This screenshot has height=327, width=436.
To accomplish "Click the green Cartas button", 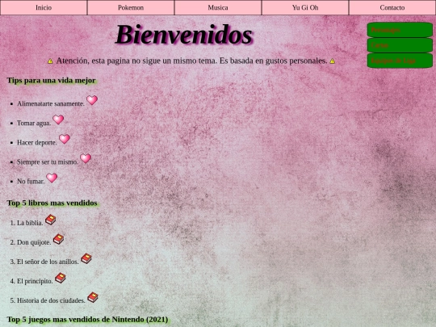I will (x=400, y=45).
